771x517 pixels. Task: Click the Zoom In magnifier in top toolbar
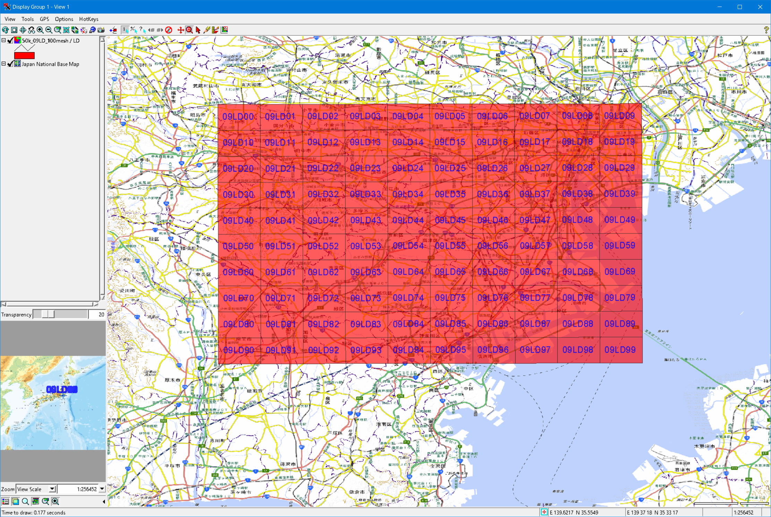click(x=40, y=30)
